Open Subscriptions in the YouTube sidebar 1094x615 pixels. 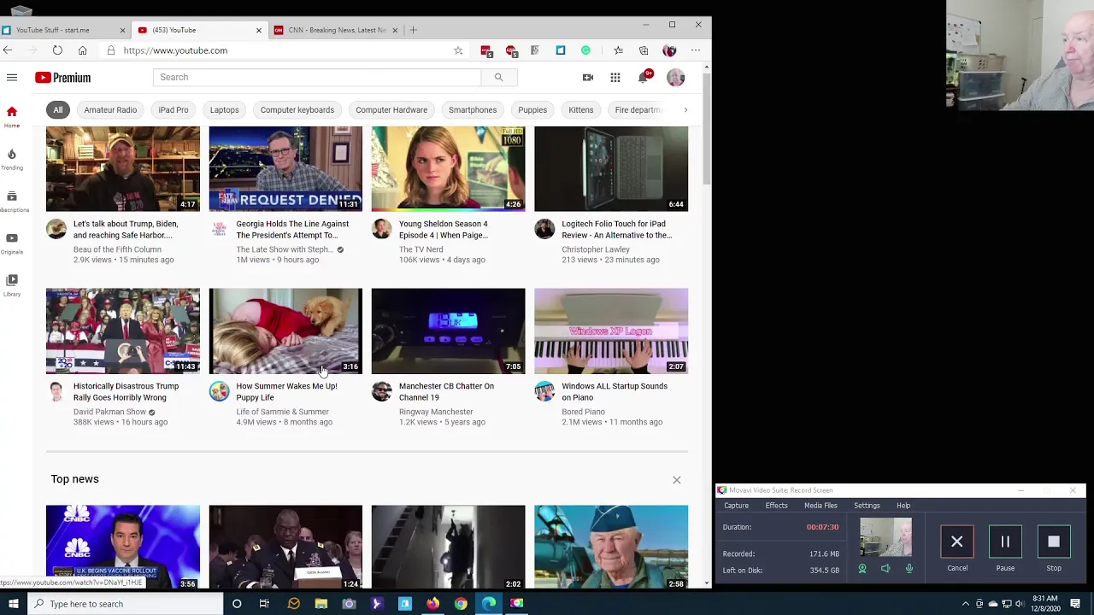click(x=12, y=201)
